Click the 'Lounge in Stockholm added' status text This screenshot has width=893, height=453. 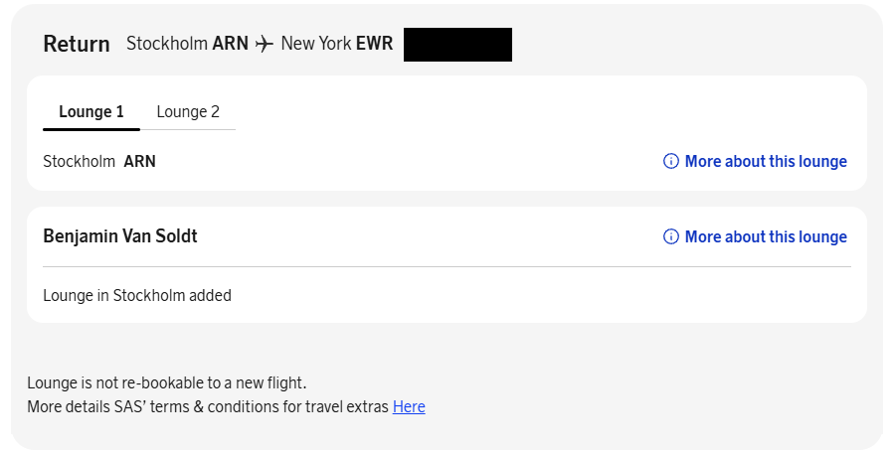(x=137, y=295)
